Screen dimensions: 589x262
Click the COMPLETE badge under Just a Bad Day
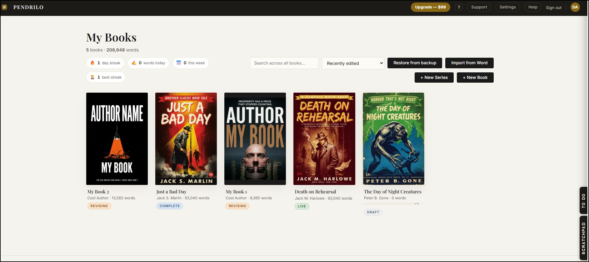coord(170,206)
